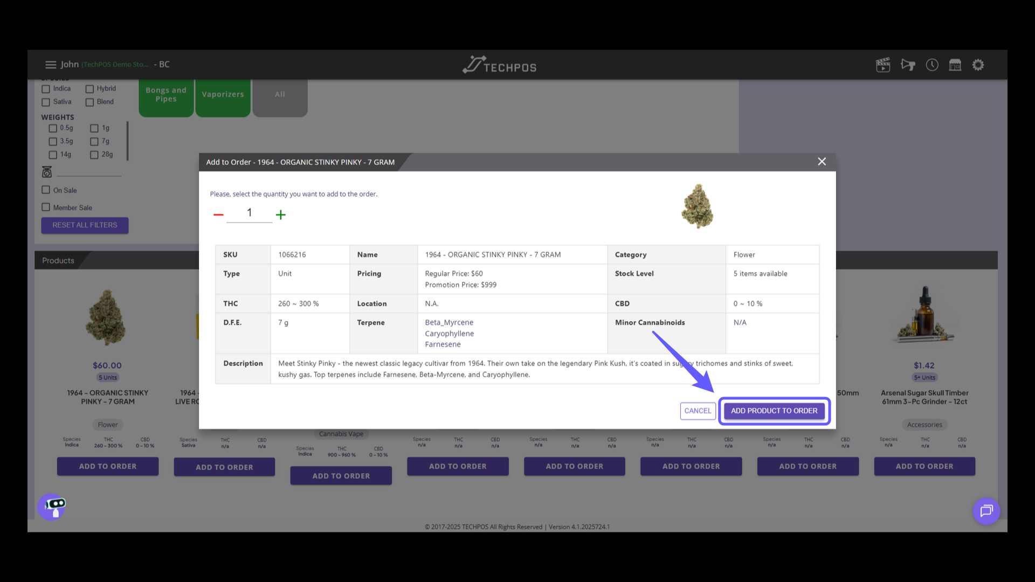Close the Add to Order dialog
The image size is (1035, 582).
tap(822, 162)
